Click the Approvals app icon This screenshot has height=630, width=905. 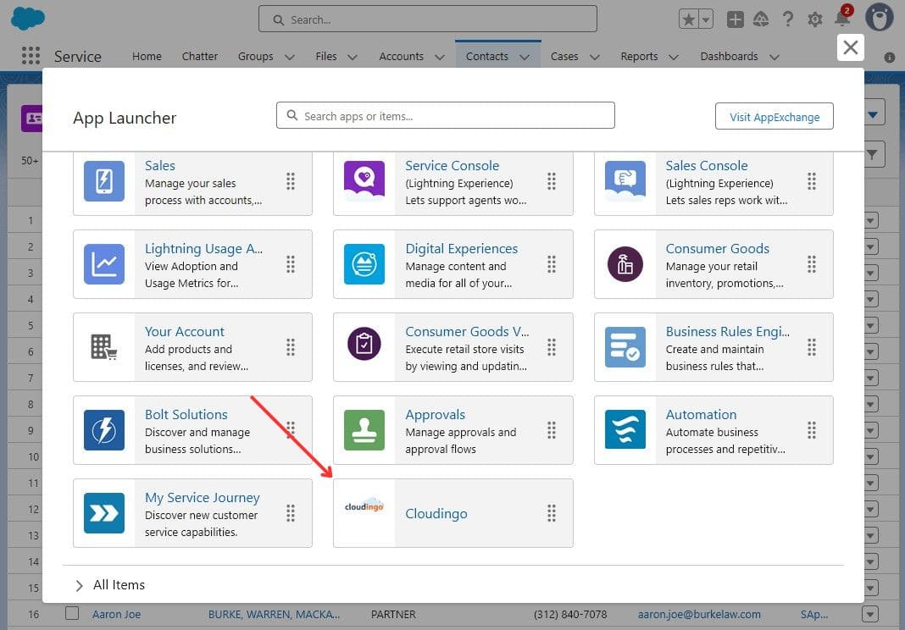[364, 429]
